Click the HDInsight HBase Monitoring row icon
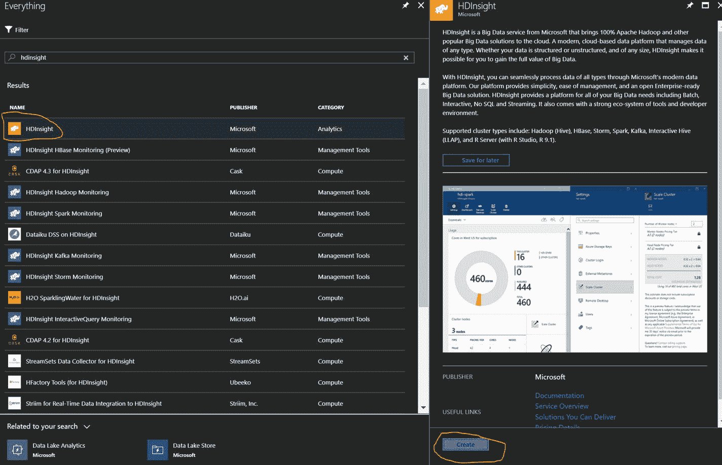Screen dimensions: 722x465 (15, 150)
